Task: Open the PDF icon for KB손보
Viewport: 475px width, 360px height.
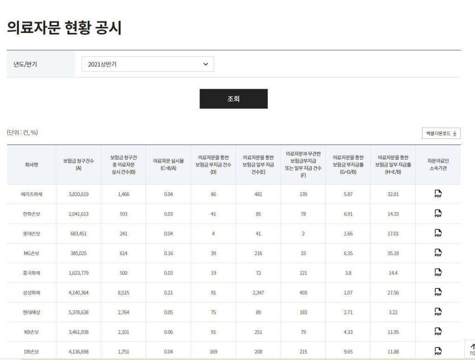Action: point(438,332)
